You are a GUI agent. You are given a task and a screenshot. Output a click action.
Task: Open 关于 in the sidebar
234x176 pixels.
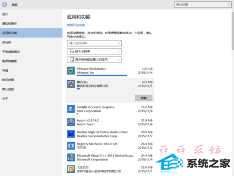[x=31, y=99]
